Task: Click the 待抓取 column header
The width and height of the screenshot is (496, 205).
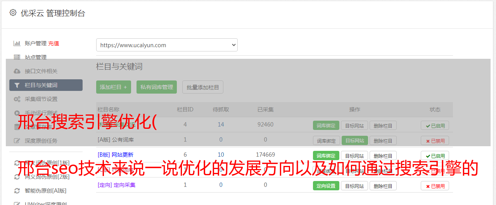Action: pos(221,109)
